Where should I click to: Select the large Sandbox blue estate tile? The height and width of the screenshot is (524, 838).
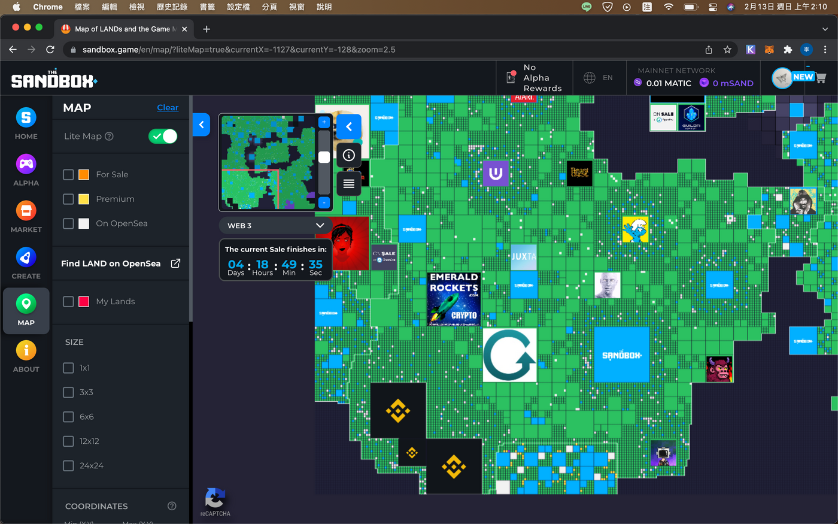621,355
